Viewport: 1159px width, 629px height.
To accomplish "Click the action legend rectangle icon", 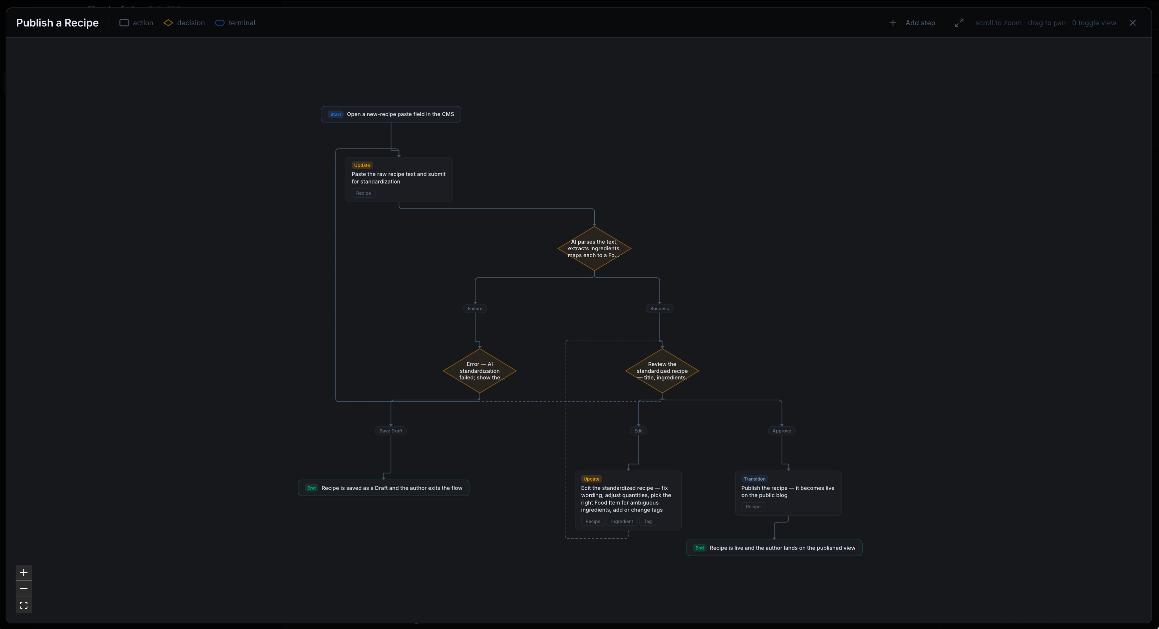I will [x=124, y=23].
